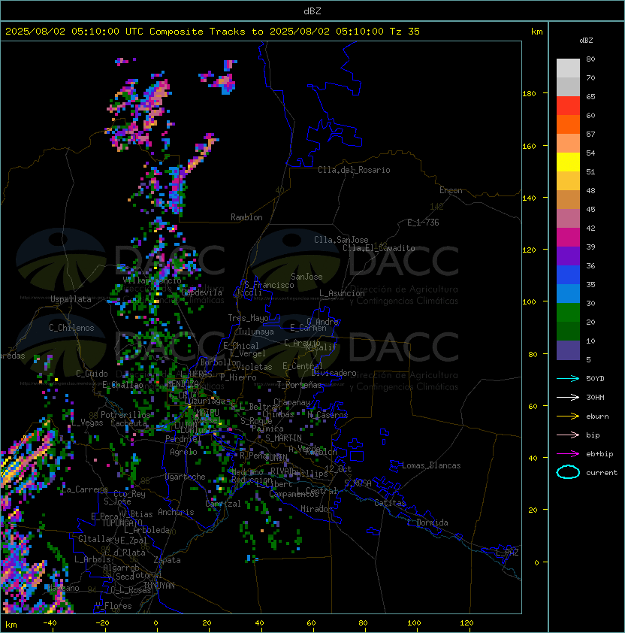Click the 'Anchoris' map label
The width and height of the screenshot is (625, 633).
[x=176, y=512]
